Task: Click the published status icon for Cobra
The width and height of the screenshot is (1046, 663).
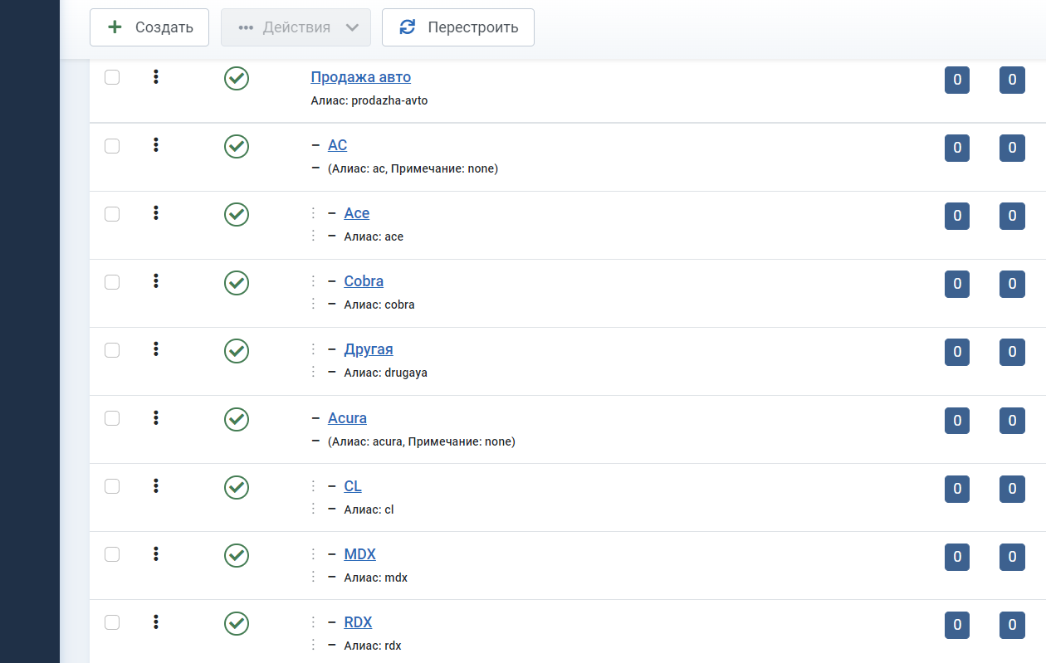Action: click(237, 283)
